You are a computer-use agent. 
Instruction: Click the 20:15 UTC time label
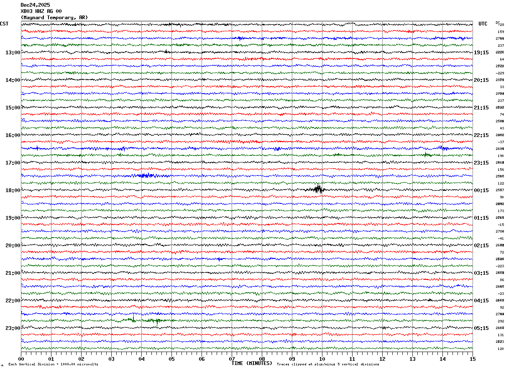[481, 80]
